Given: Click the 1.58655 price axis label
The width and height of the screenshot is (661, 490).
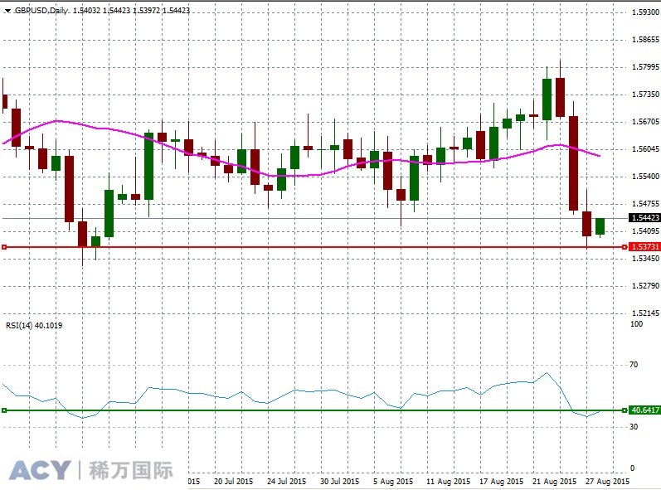Looking at the screenshot, I should pyautogui.click(x=645, y=40).
